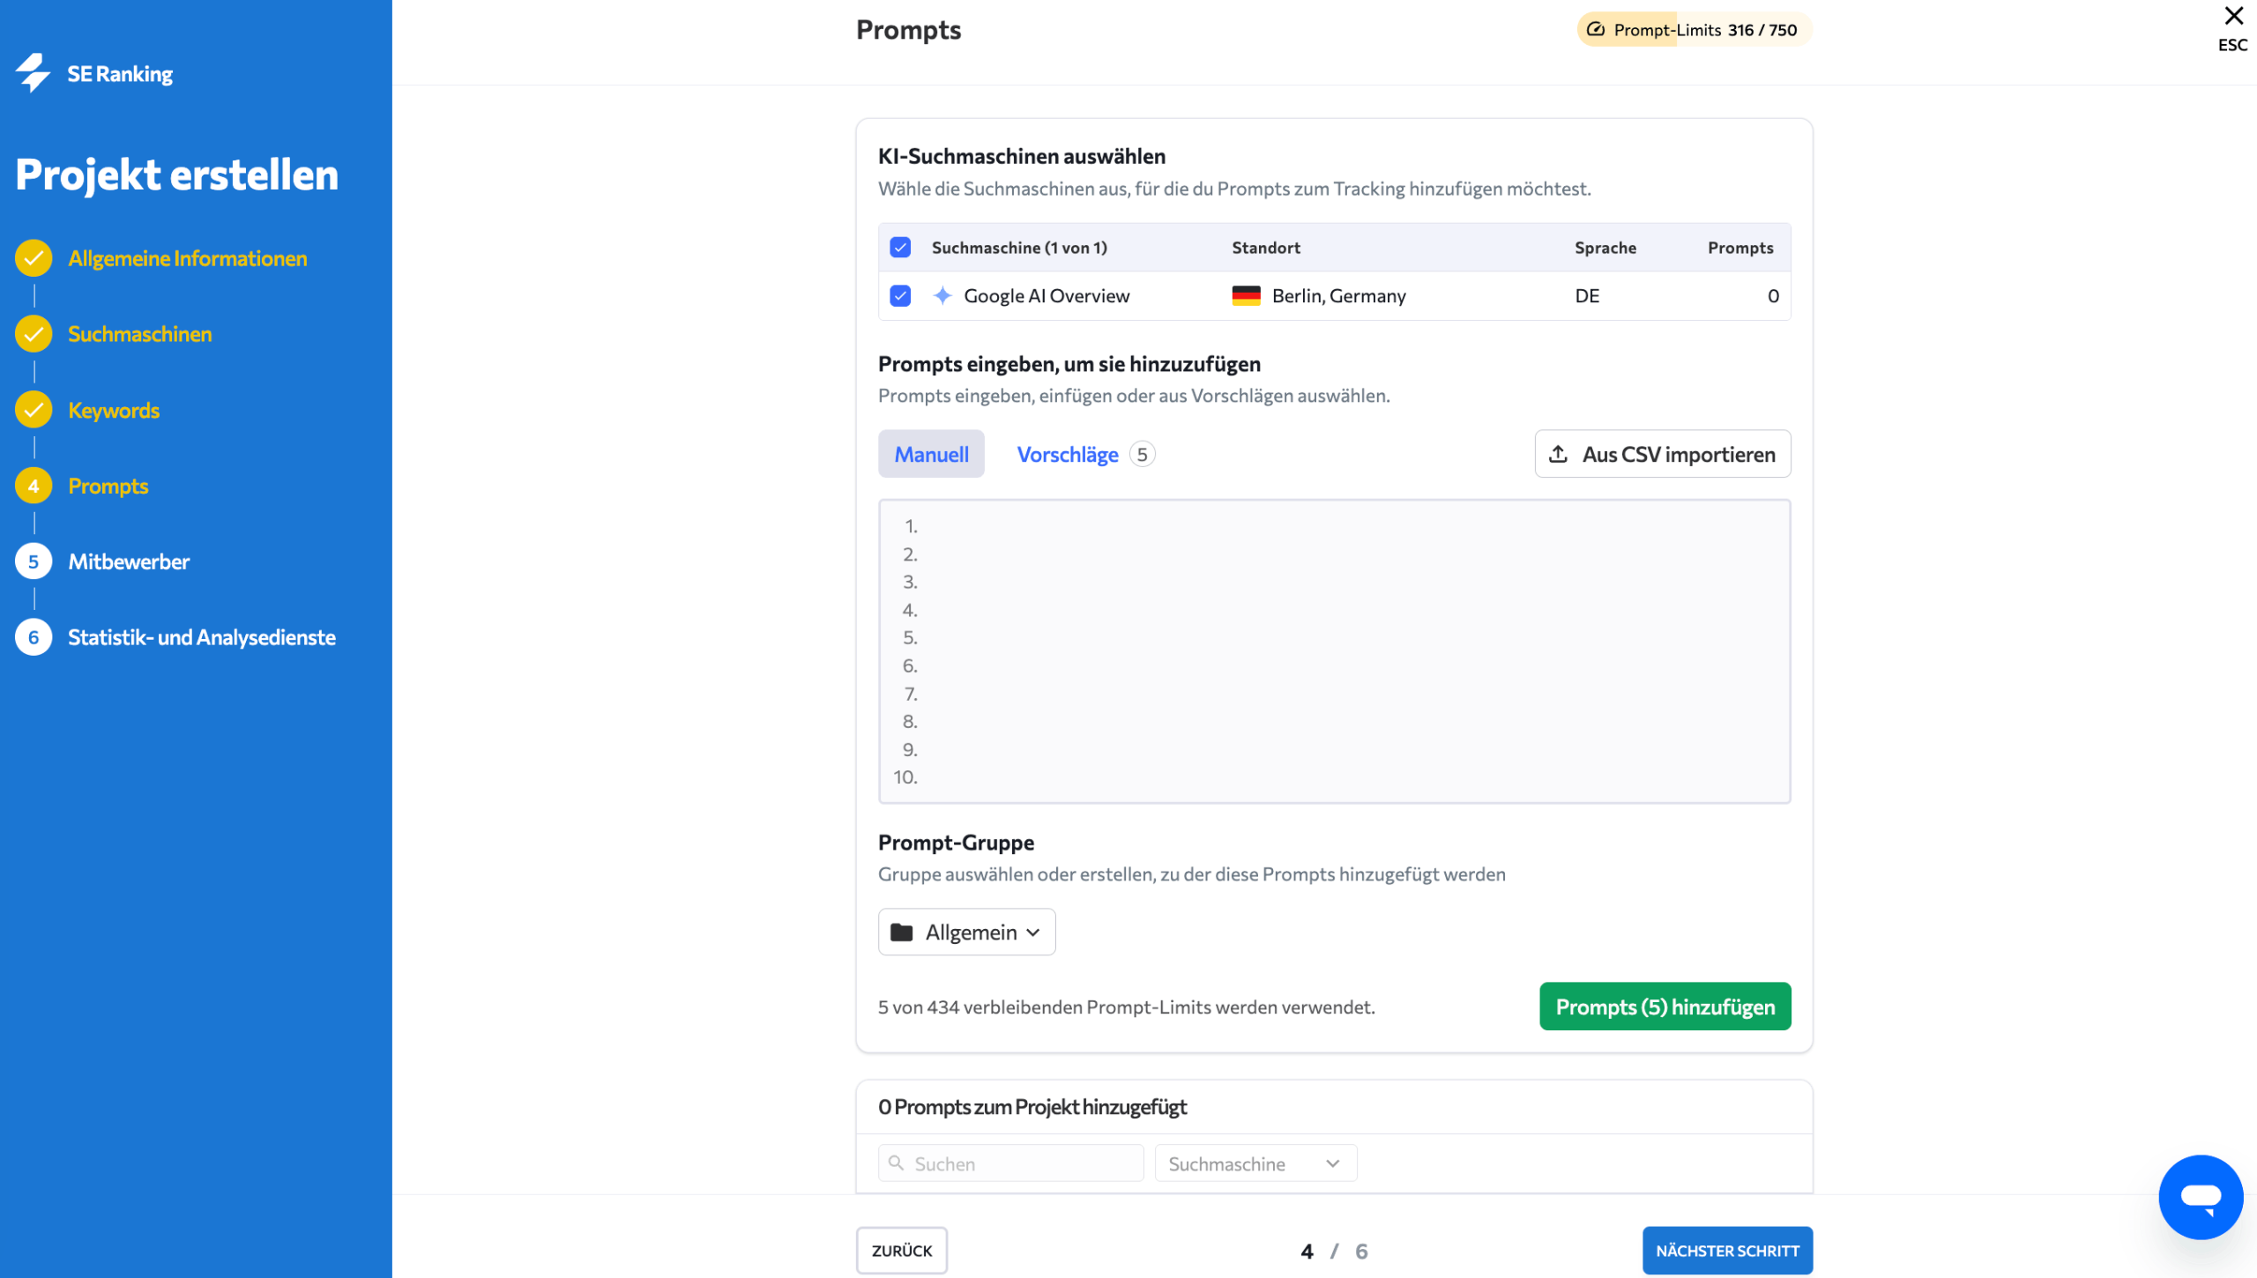This screenshot has height=1278, width=2257.
Task: Go to Suchmaschinen step
Action: 140,334
